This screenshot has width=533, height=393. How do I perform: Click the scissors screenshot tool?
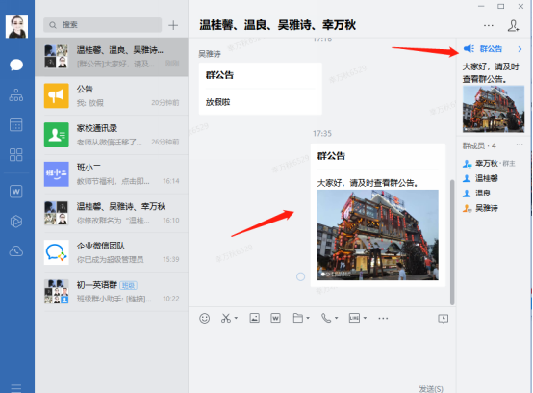[x=226, y=319]
